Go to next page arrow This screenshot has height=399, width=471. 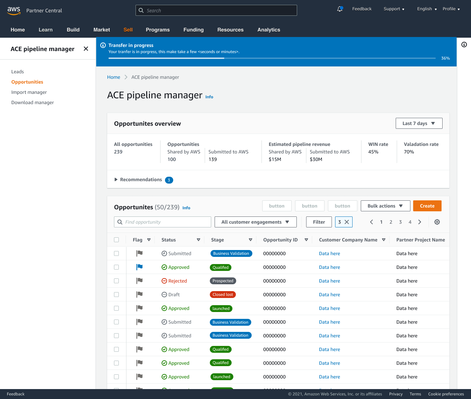point(420,222)
